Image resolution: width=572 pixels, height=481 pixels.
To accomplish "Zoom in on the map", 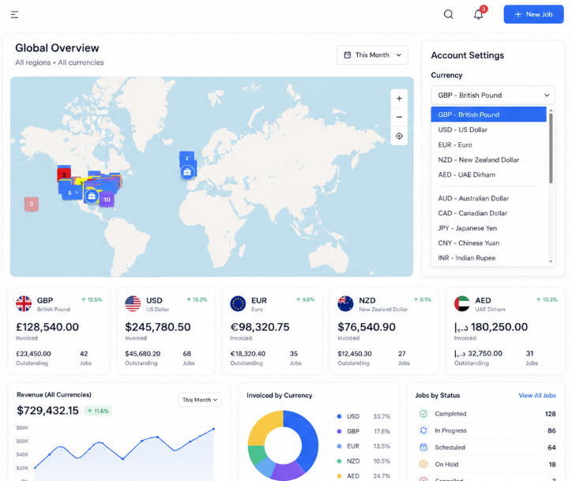I will 399,99.
